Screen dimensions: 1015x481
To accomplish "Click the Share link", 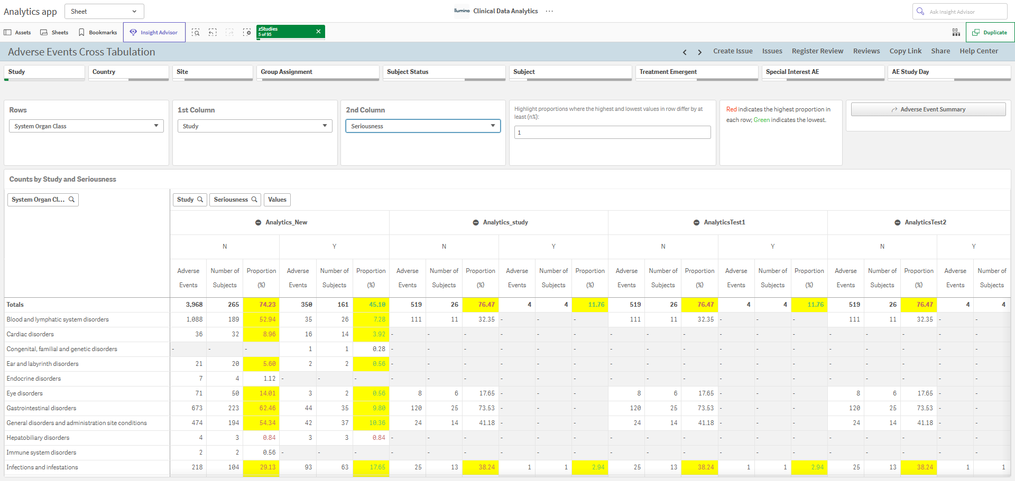I will (x=940, y=51).
